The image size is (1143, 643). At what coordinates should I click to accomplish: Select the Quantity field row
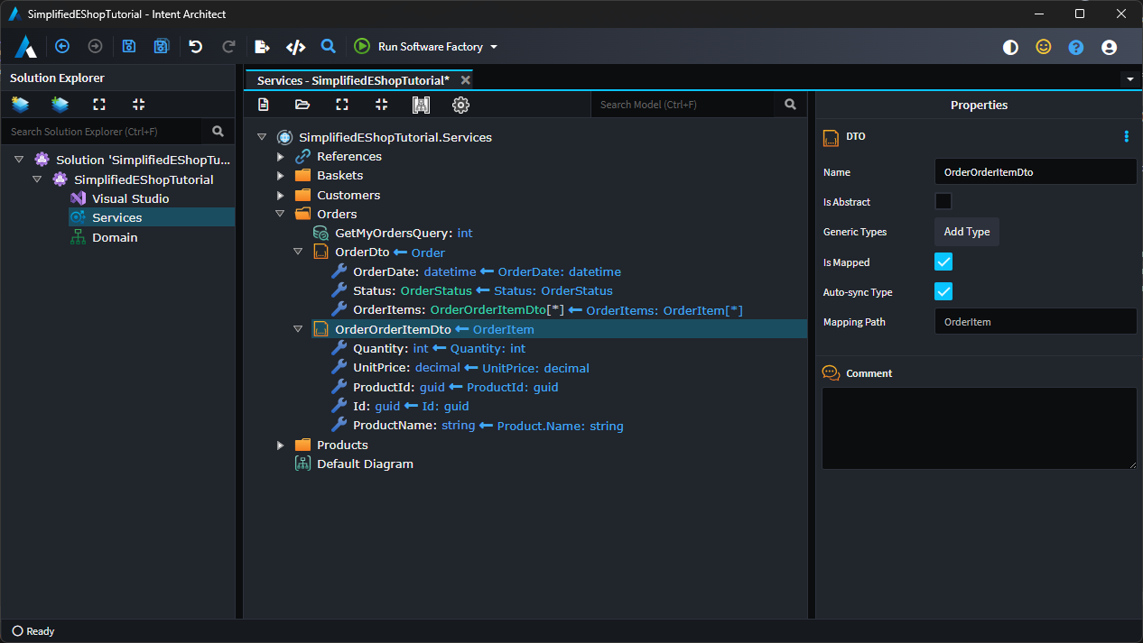click(x=428, y=348)
